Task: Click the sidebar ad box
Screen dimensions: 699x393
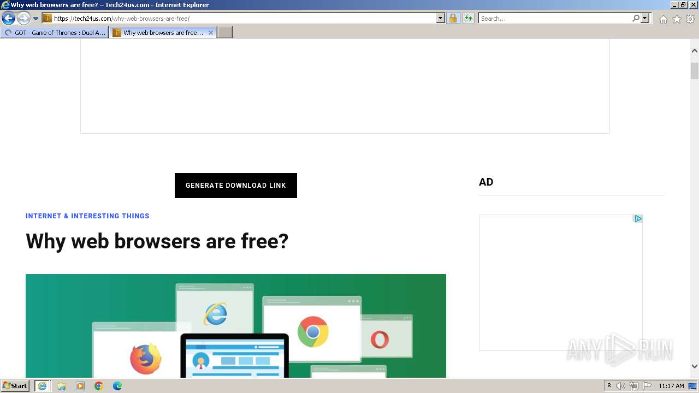Action: (x=561, y=283)
